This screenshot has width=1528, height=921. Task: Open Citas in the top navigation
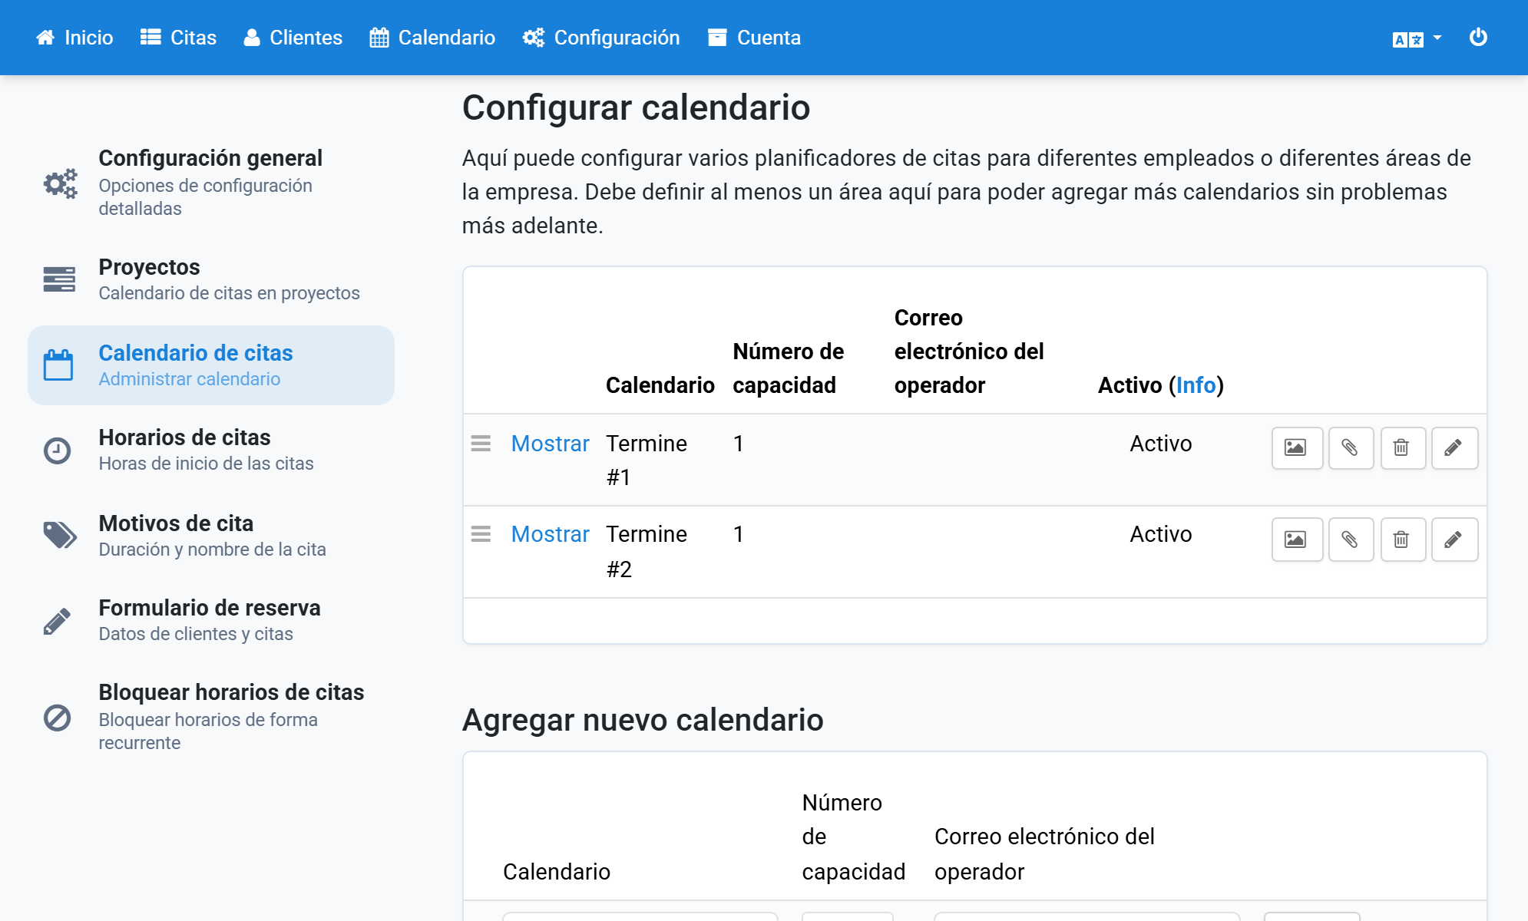click(x=178, y=38)
